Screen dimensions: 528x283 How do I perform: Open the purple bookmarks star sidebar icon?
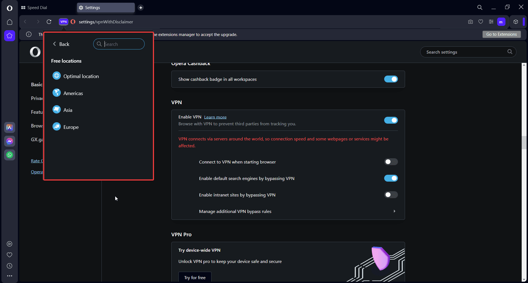pyautogui.click(x=10, y=36)
